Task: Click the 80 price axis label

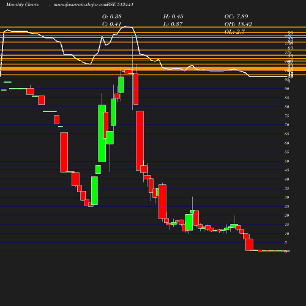Action: click(287, 106)
